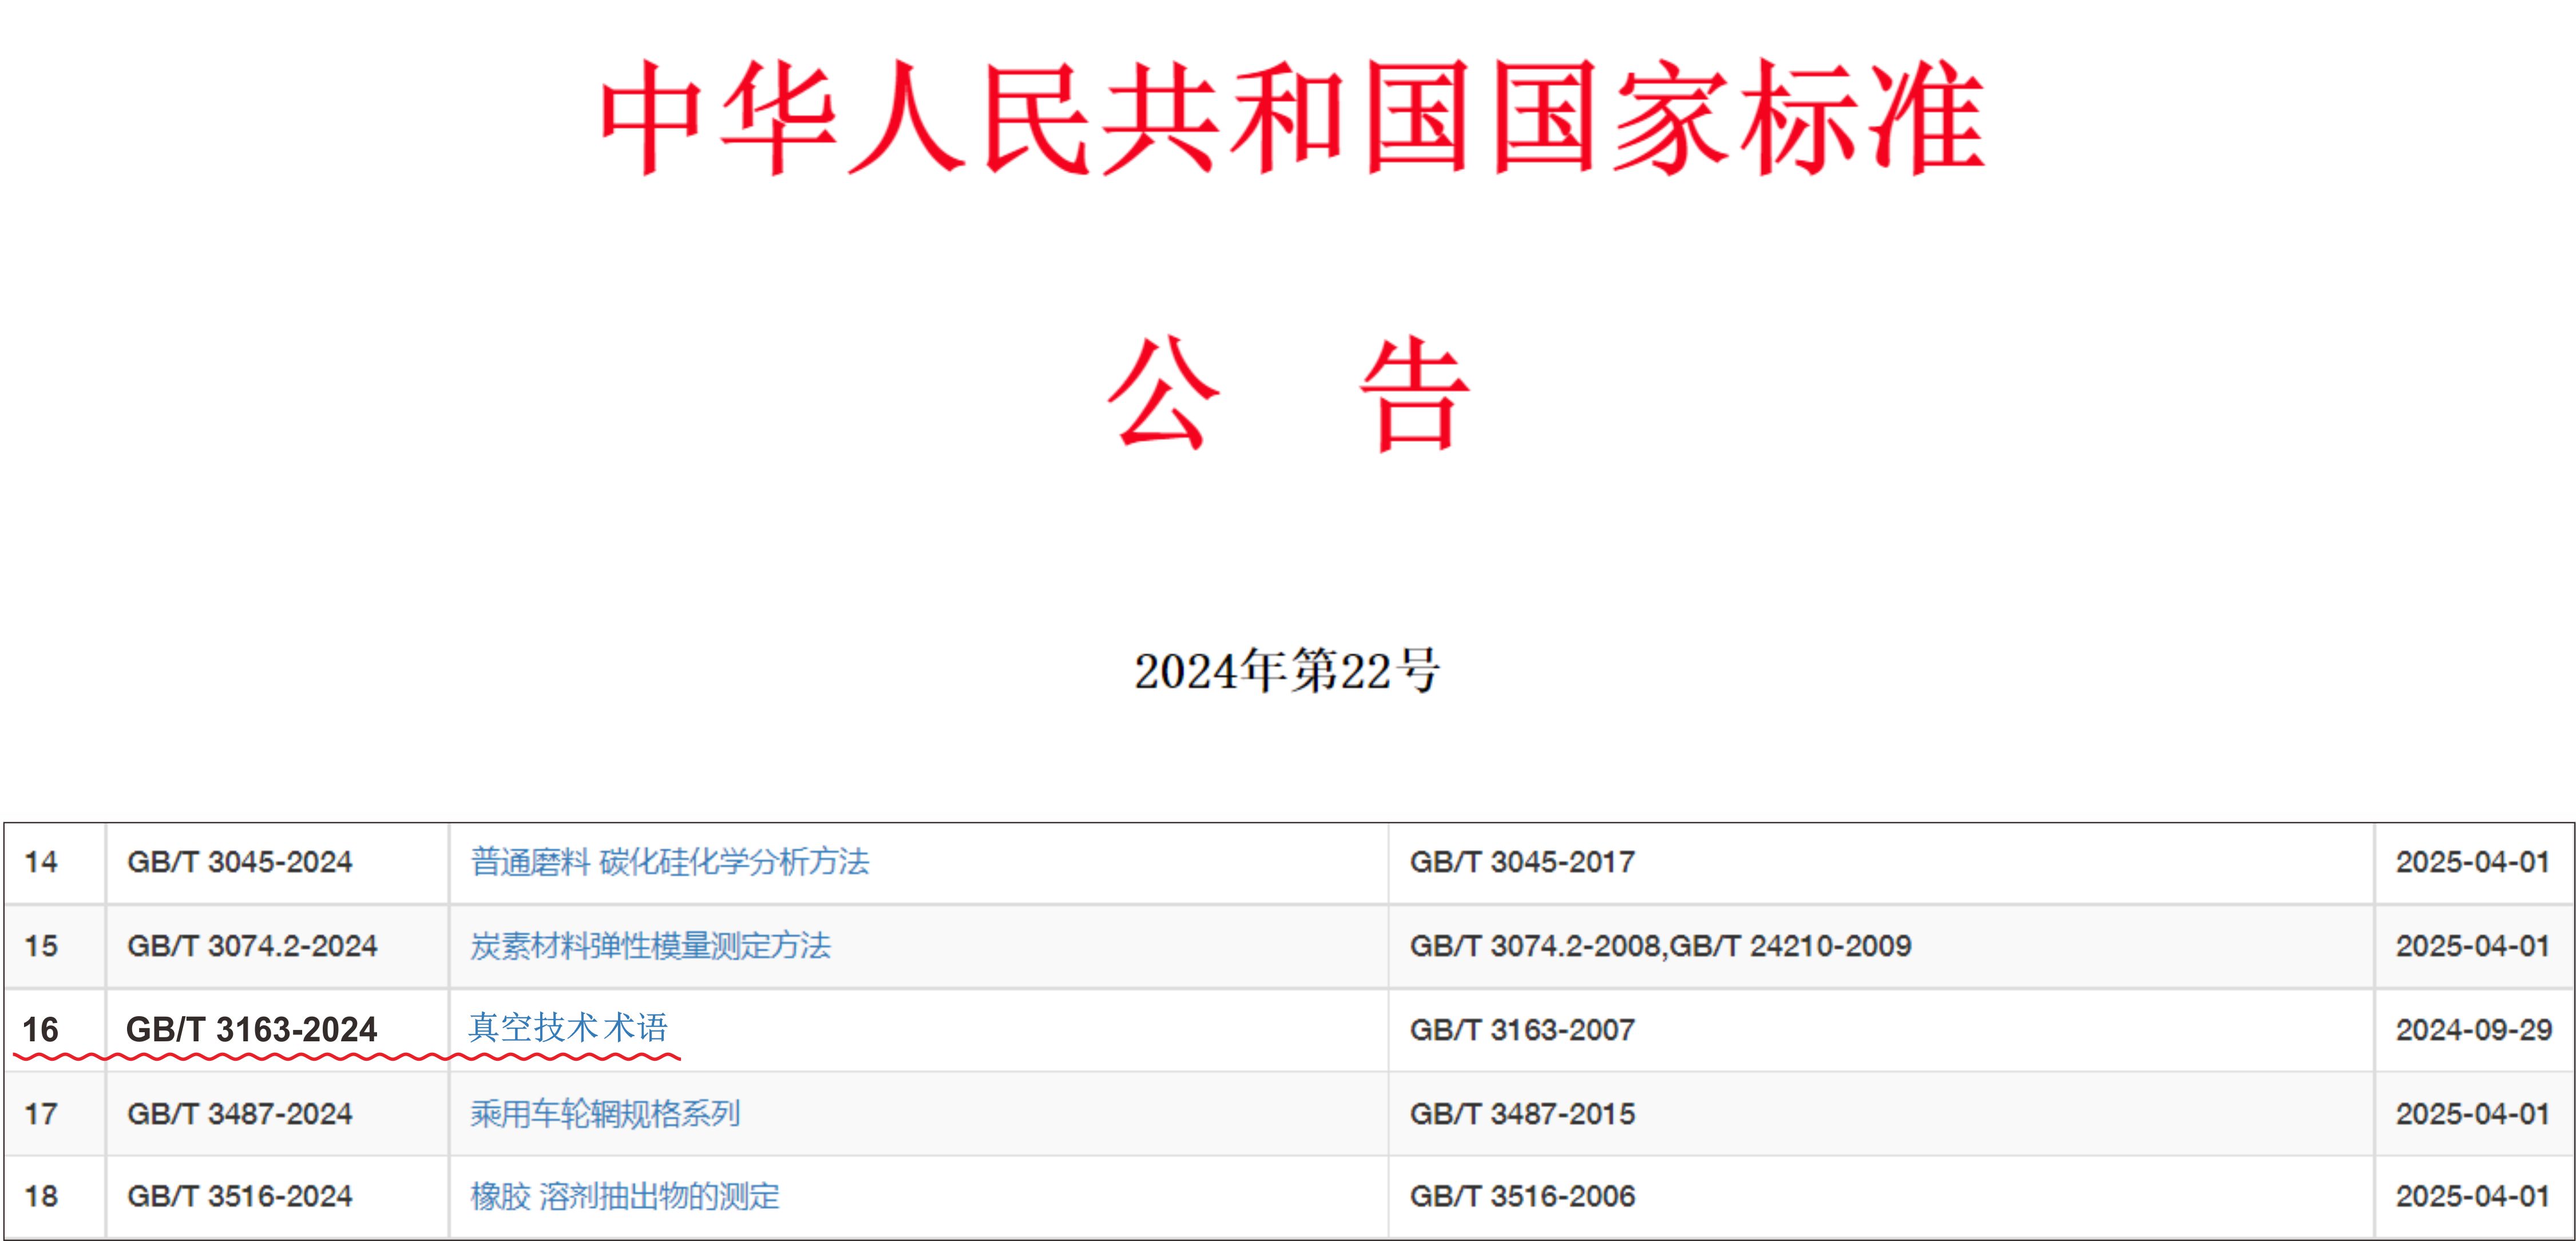Open the 炭素材料弹性模量测定方法 link
Screen dimensions: 2576x1241
[x=650, y=946]
